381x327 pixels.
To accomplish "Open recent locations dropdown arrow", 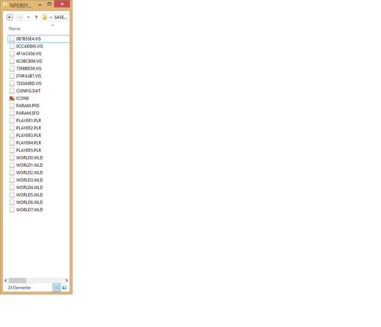I will pos(29,17).
